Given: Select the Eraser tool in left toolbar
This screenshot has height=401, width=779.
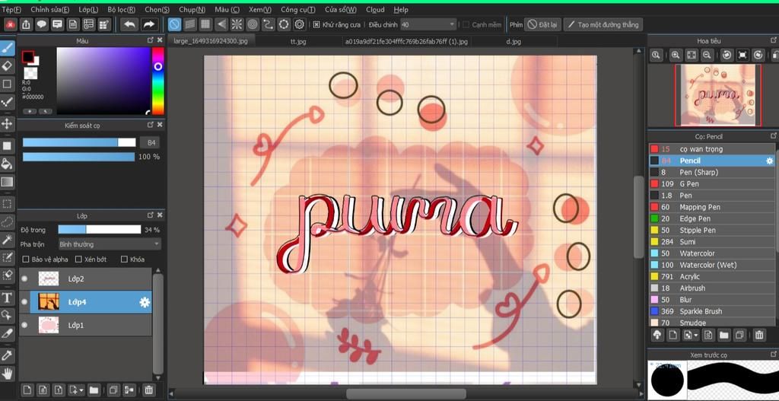Looking at the screenshot, I should (7, 65).
